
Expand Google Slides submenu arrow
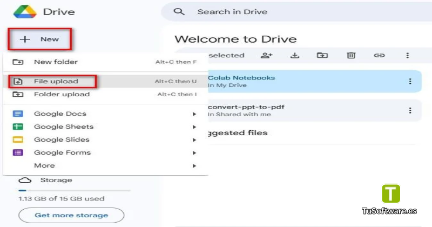click(194, 140)
